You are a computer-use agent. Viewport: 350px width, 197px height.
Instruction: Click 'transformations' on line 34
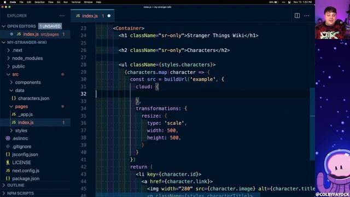coord(157,108)
